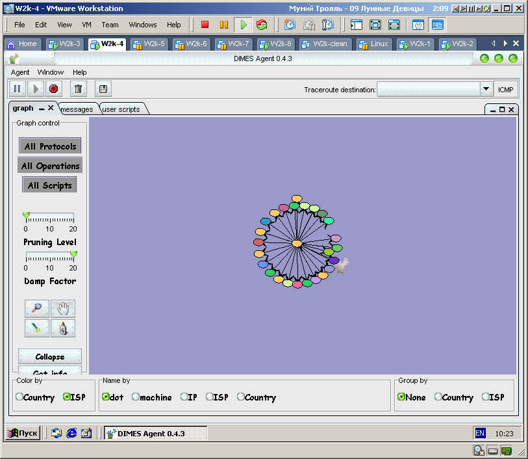Click the Show Desktop quick launch icon
The width and height of the screenshot is (528, 459).
tap(86, 433)
